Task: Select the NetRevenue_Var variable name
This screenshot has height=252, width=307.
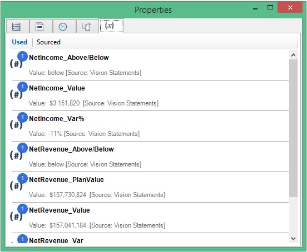Action: 56,240
